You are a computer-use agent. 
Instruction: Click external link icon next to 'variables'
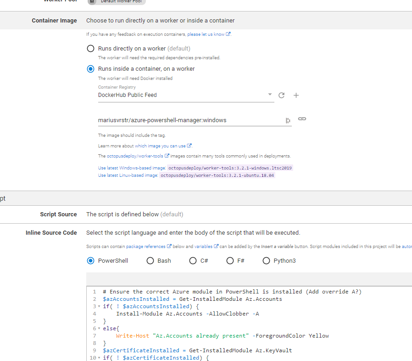coord(216,246)
